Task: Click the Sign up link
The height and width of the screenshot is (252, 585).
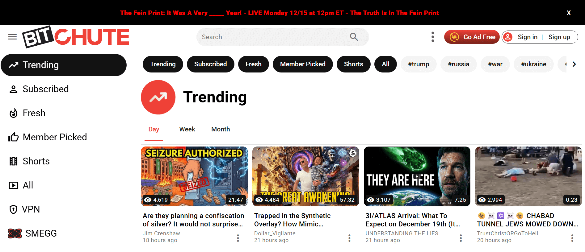Action: (x=559, y=37)
